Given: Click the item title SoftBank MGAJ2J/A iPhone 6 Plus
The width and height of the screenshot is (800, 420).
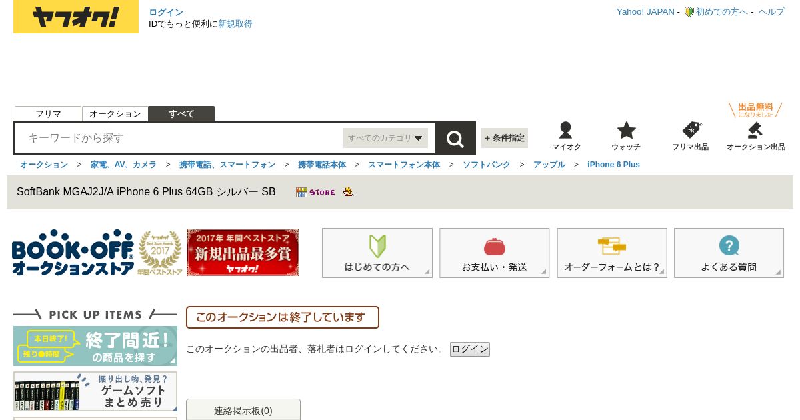Looking at the screenshot, I should coord(146,192).
